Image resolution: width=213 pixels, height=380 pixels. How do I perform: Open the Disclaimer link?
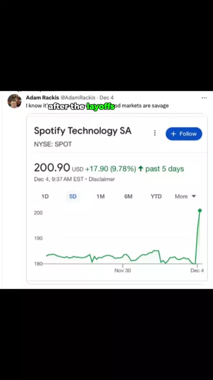[x=102, y=179]
